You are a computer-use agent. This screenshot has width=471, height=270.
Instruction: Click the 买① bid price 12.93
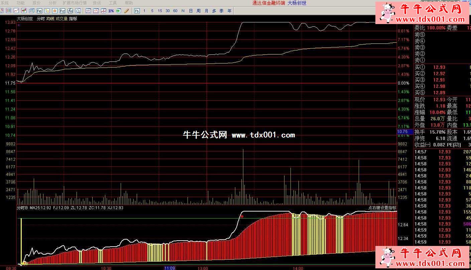click(x=439, y=67)
